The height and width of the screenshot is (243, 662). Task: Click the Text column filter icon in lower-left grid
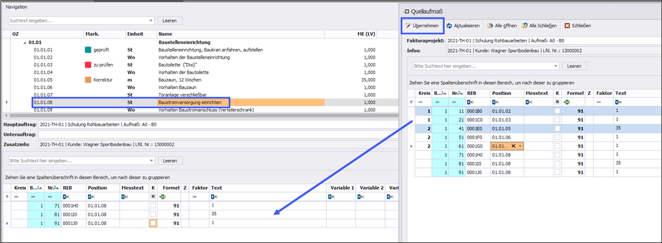coord(213,196)
